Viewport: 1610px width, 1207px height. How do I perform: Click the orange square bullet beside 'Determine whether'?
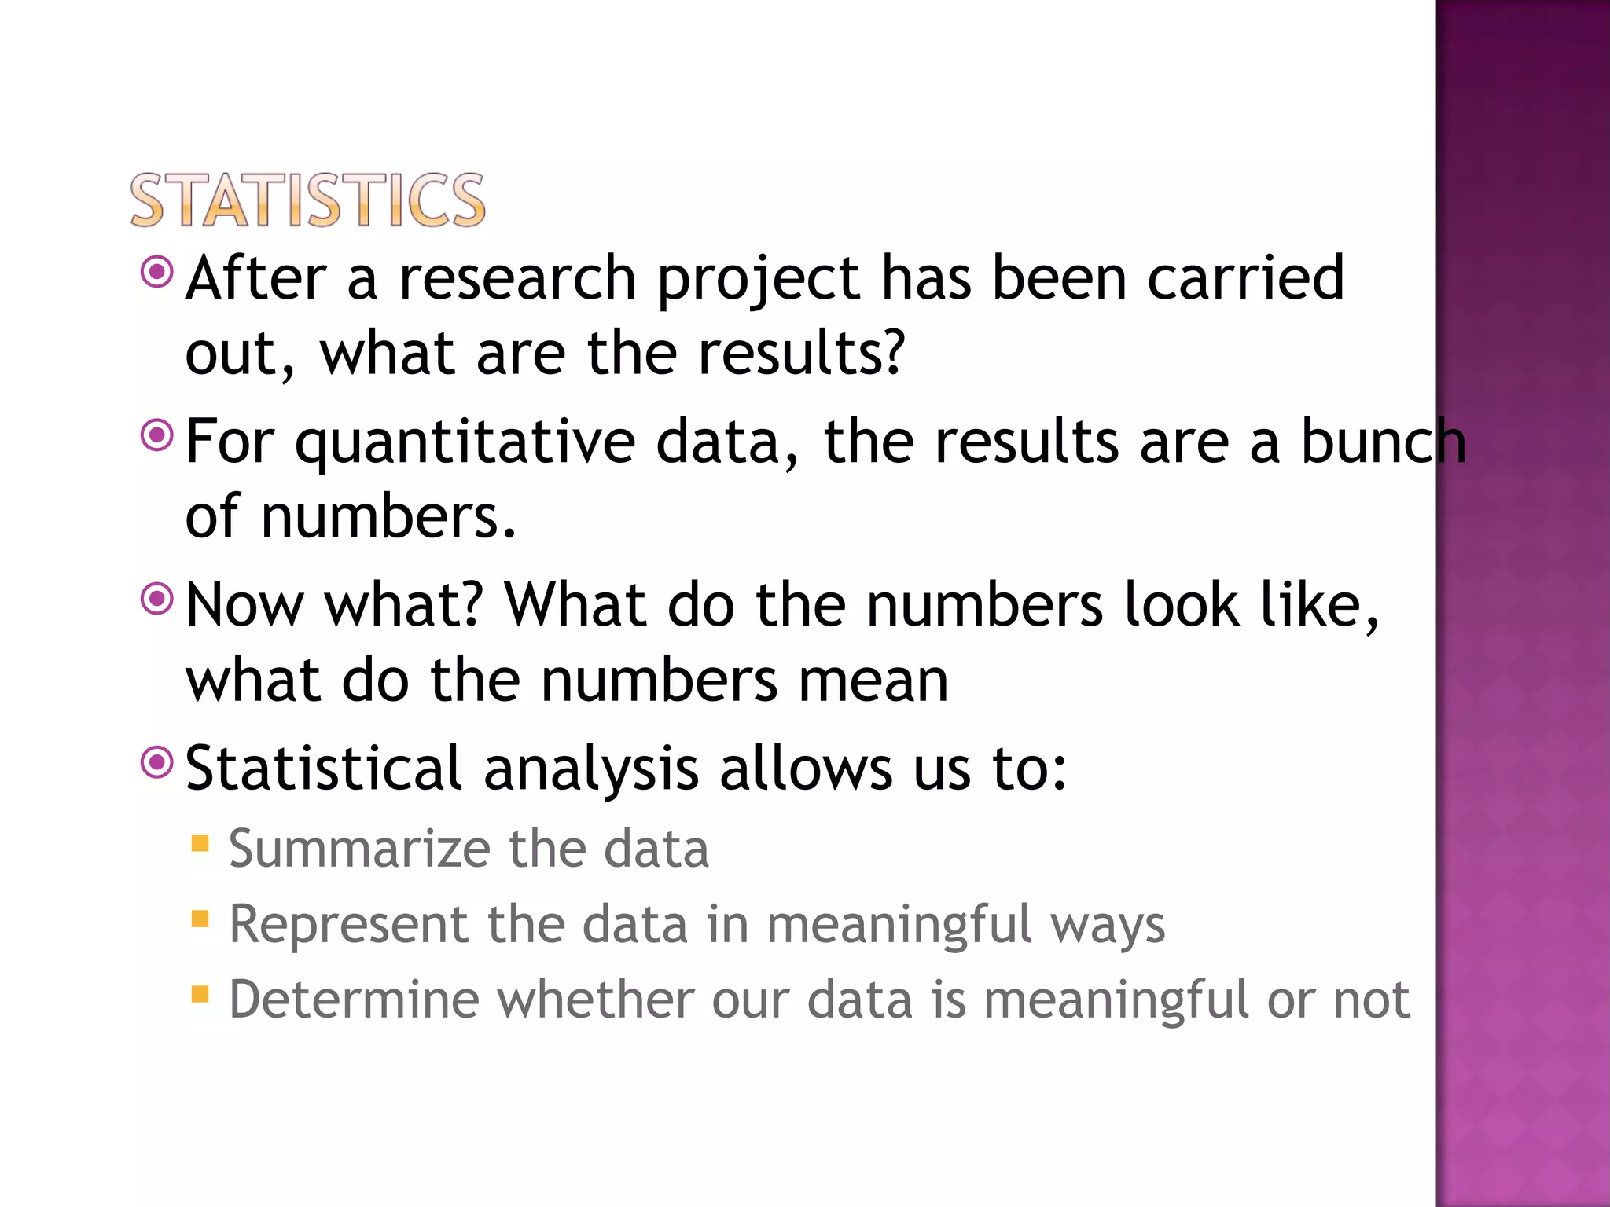pos(200,994)
